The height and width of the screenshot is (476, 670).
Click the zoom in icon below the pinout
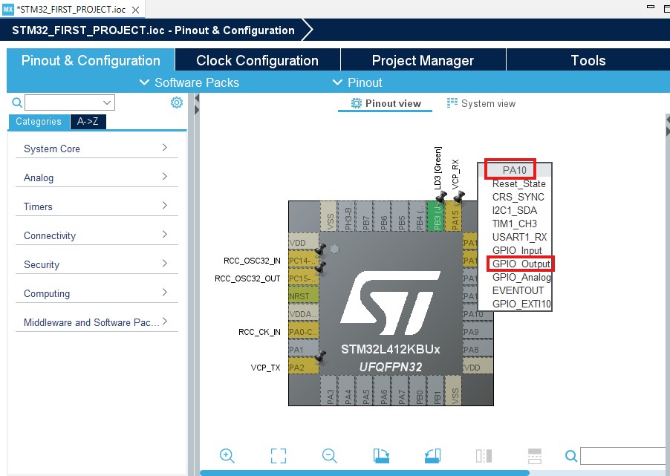coord(227,455)
